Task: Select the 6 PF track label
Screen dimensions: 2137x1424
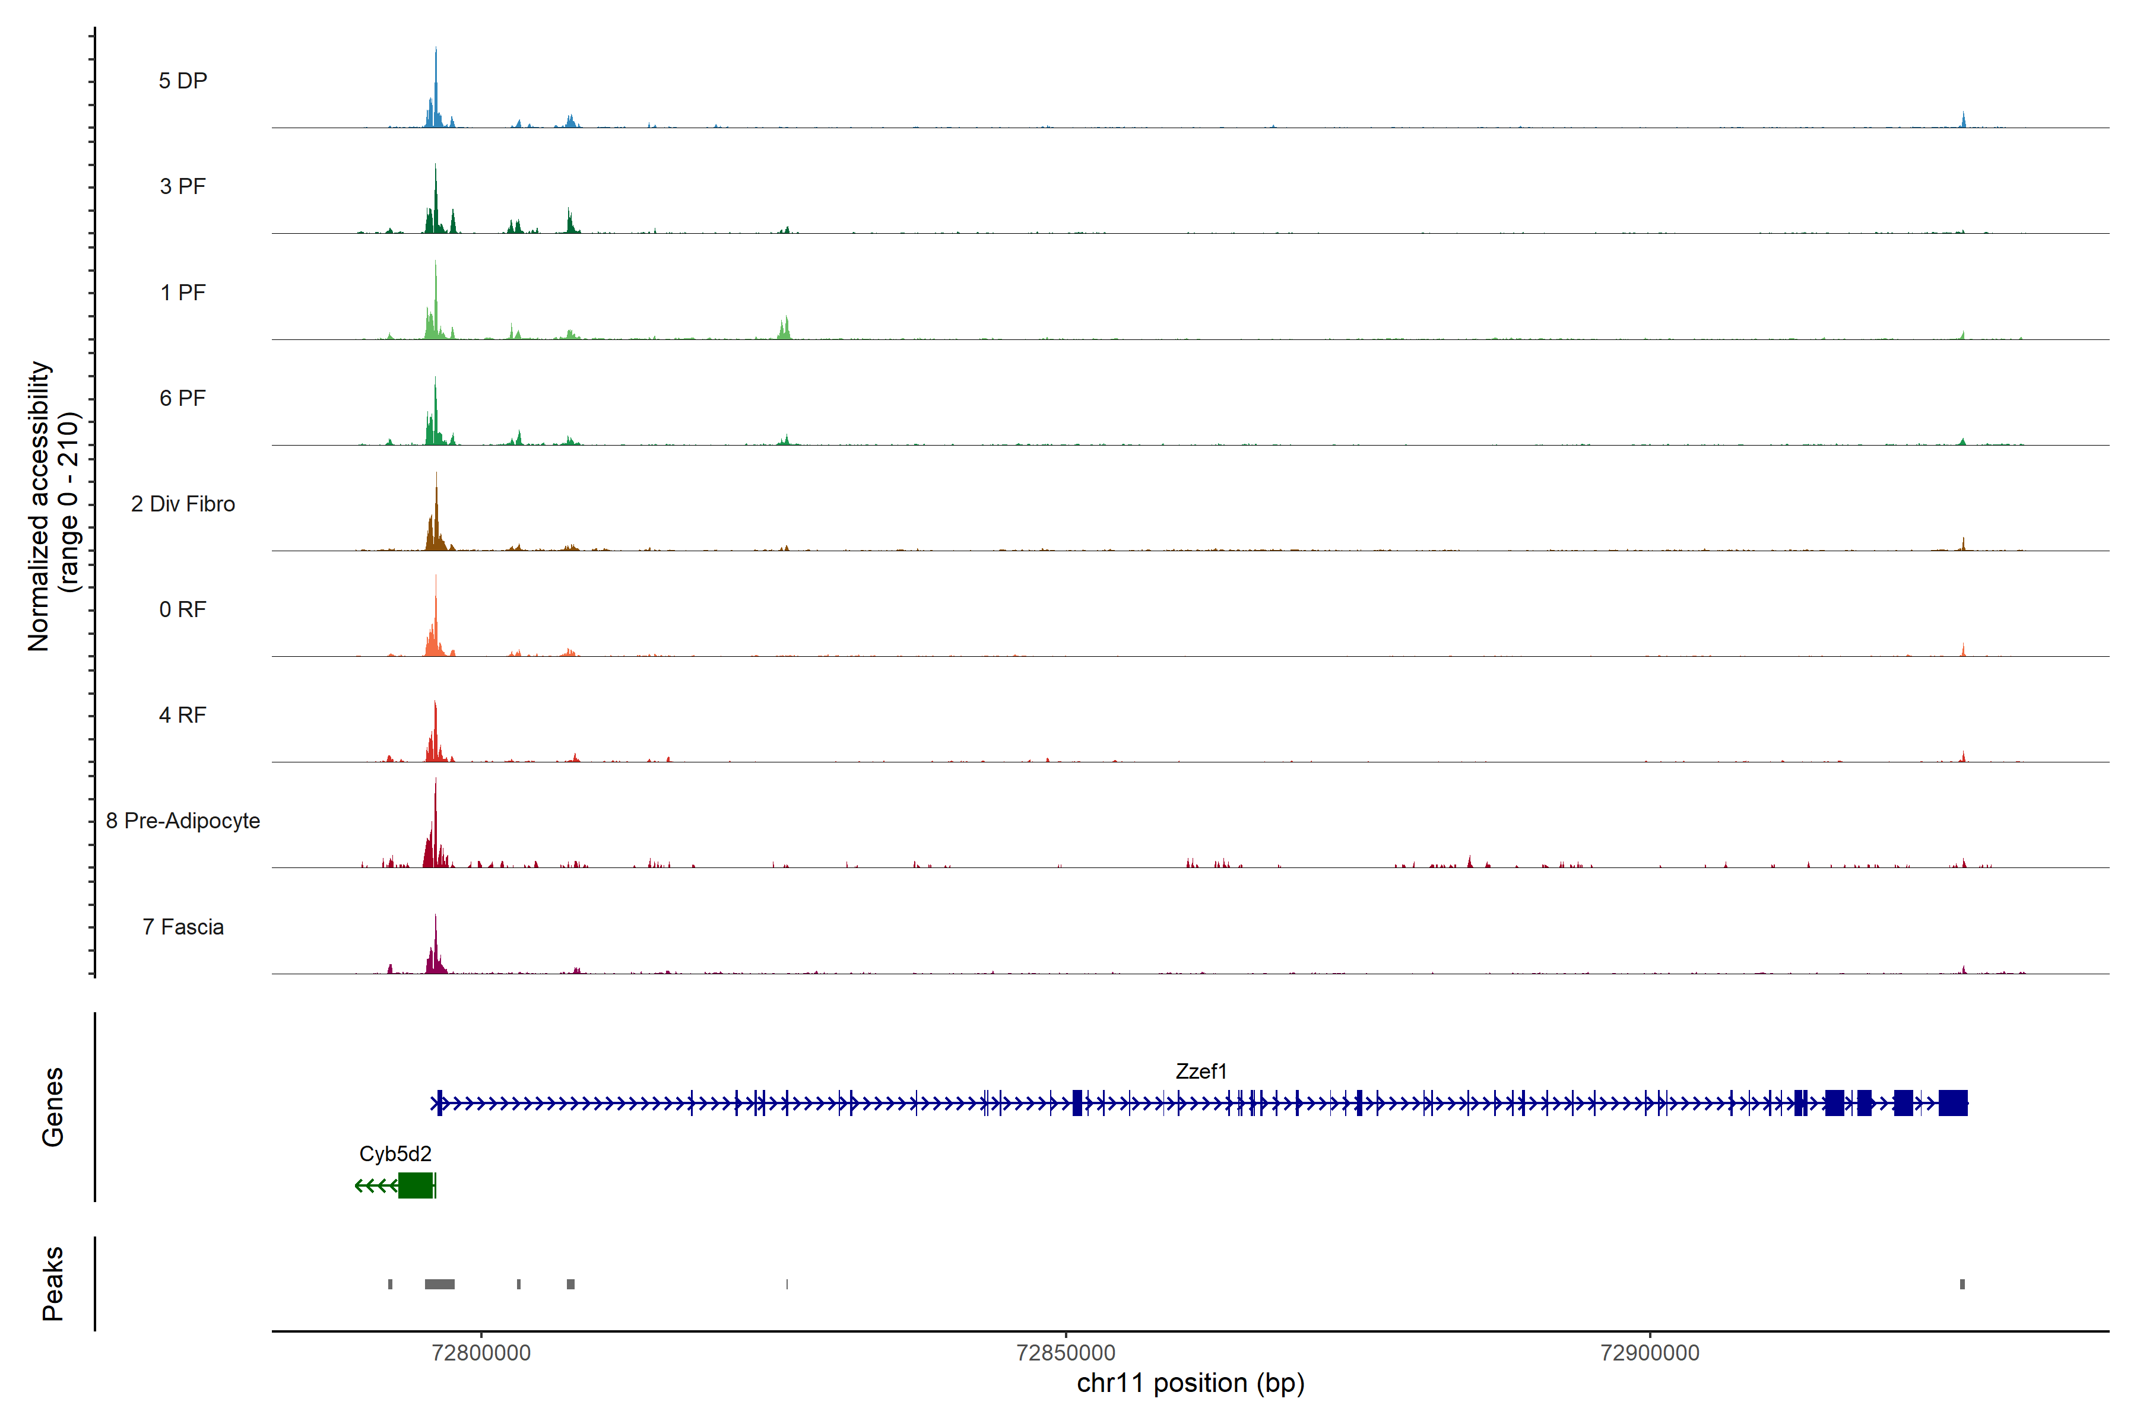Action: (x=183, y=398)
